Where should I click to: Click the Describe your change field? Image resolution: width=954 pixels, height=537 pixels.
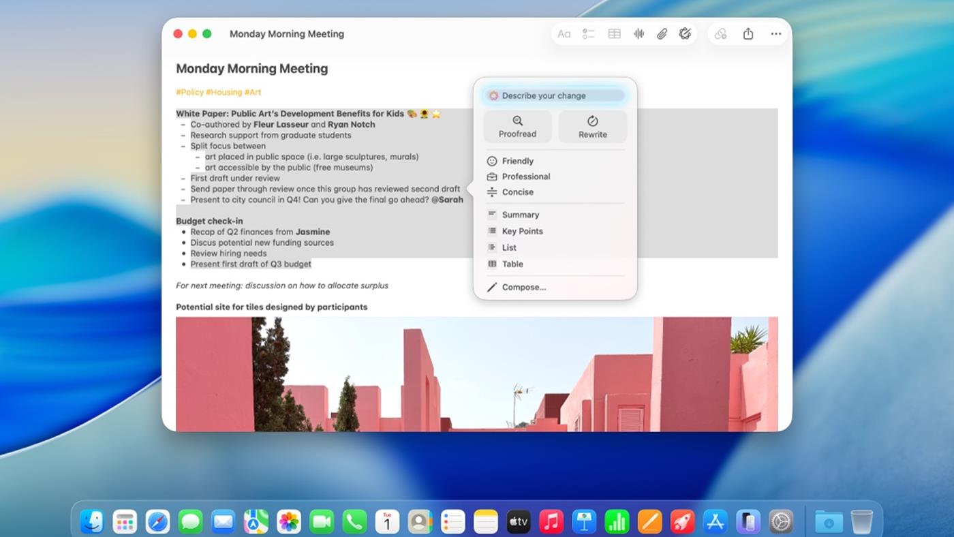[555, 96]
